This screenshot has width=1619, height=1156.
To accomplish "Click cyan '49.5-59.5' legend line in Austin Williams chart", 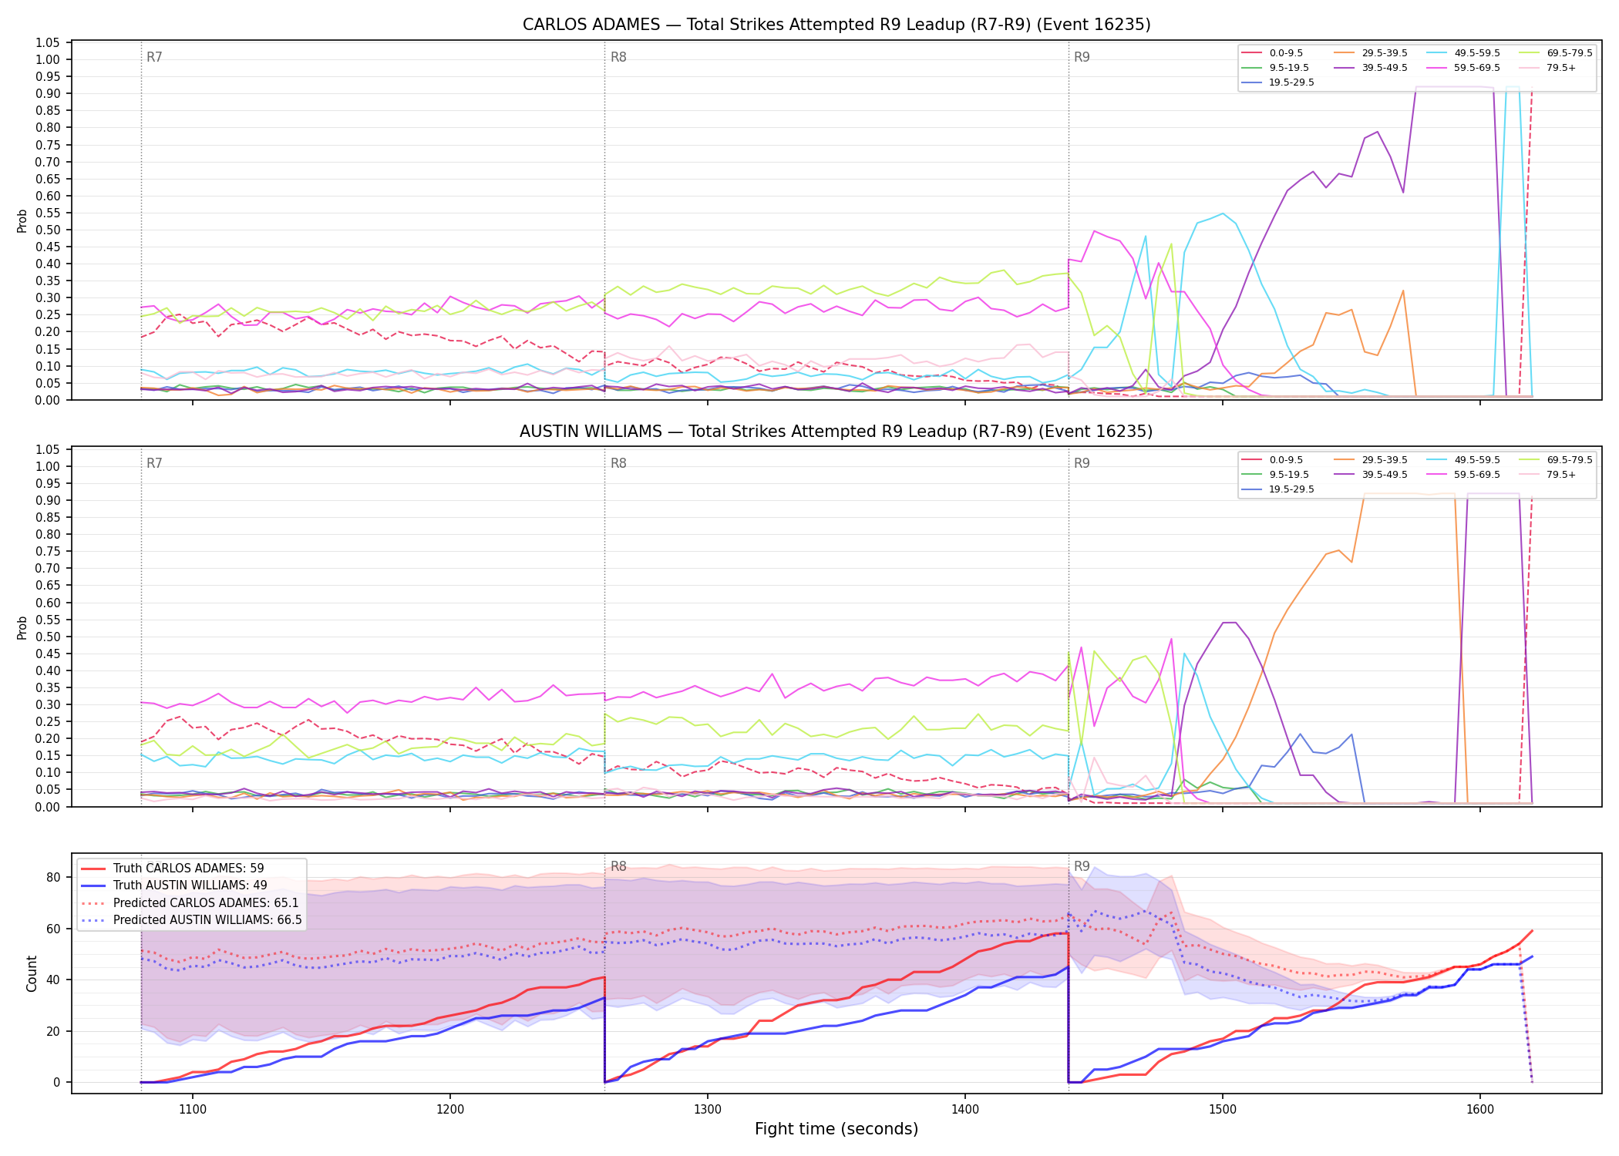I will click(1436, 460).
